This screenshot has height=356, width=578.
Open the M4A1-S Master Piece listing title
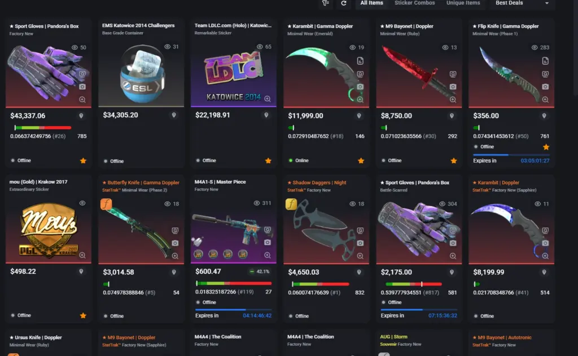[x=220, y=182]
